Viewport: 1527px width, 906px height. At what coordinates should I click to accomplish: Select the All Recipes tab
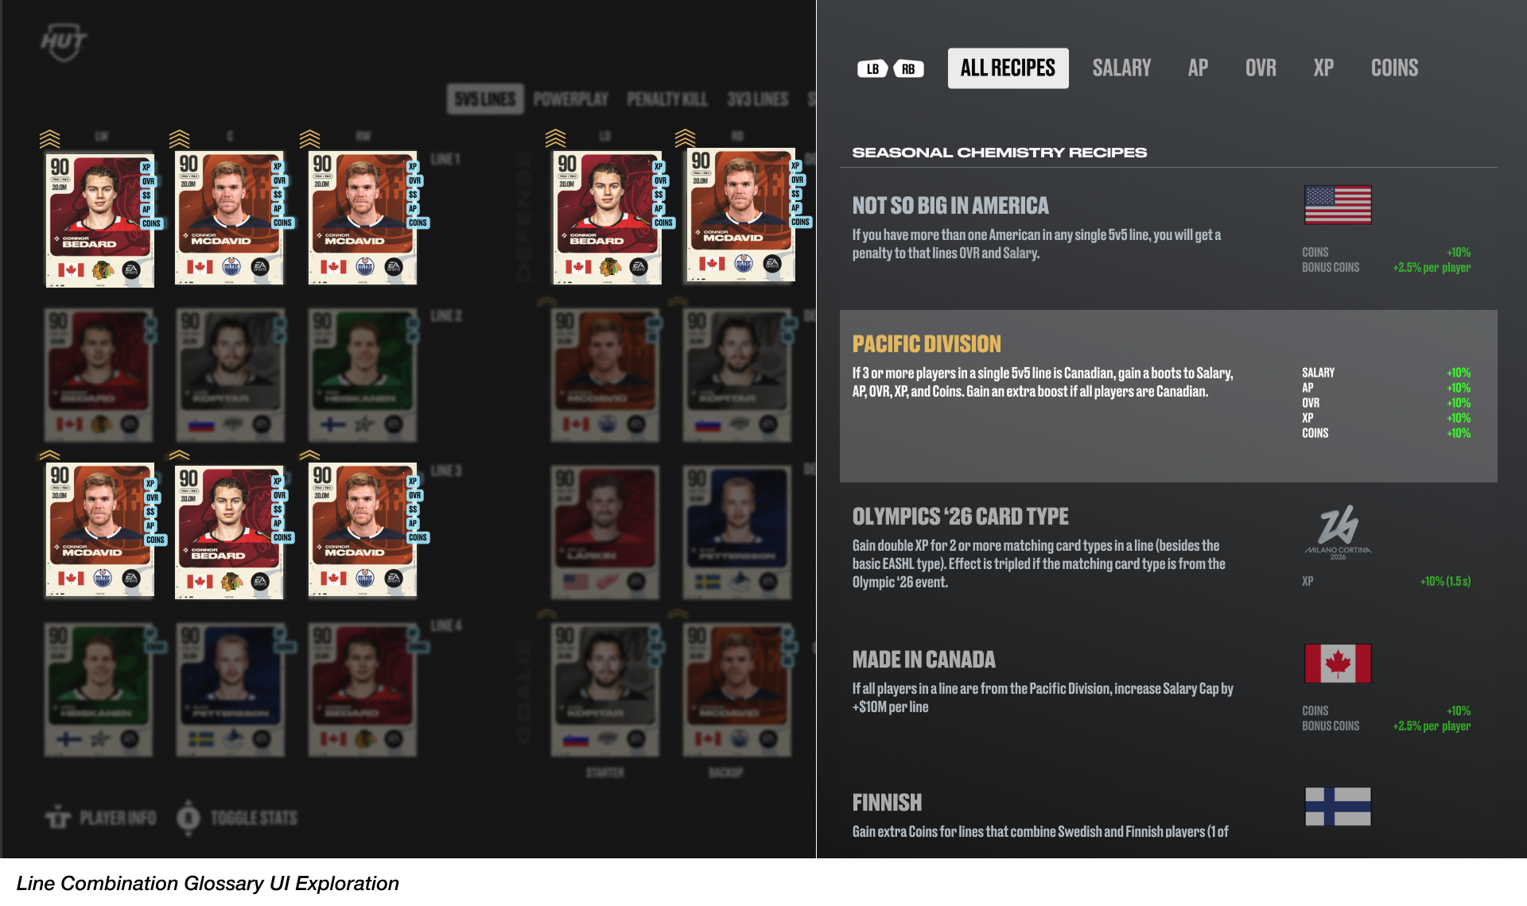[x=1008, y=68]
